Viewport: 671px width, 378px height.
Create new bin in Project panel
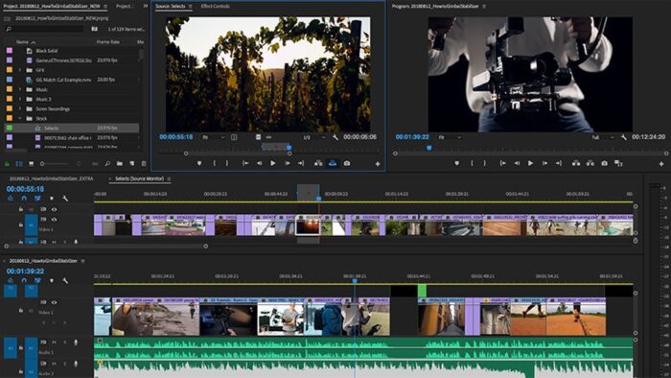click(120, 163)
